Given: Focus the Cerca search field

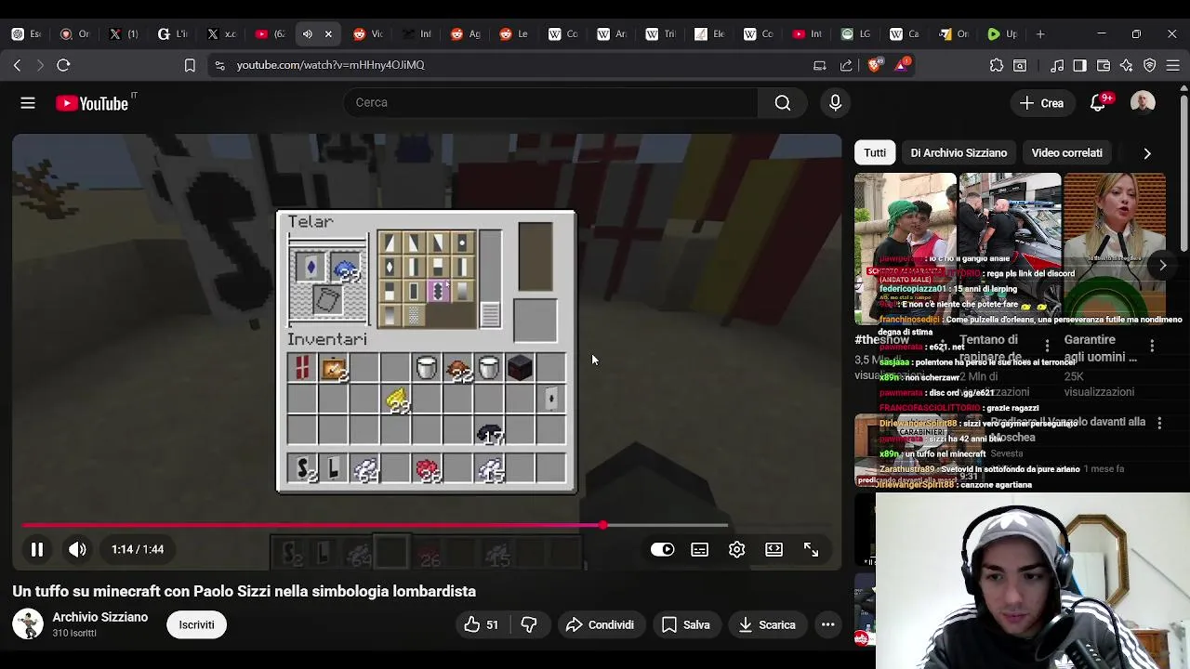Looking at the screenshot, I should coord(552,102).
